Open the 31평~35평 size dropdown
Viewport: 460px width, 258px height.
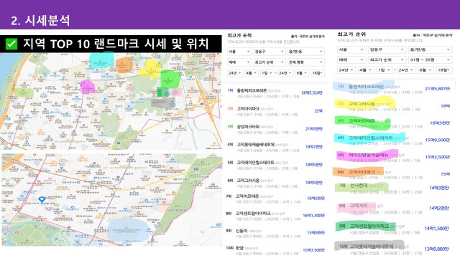coord(430,60)
